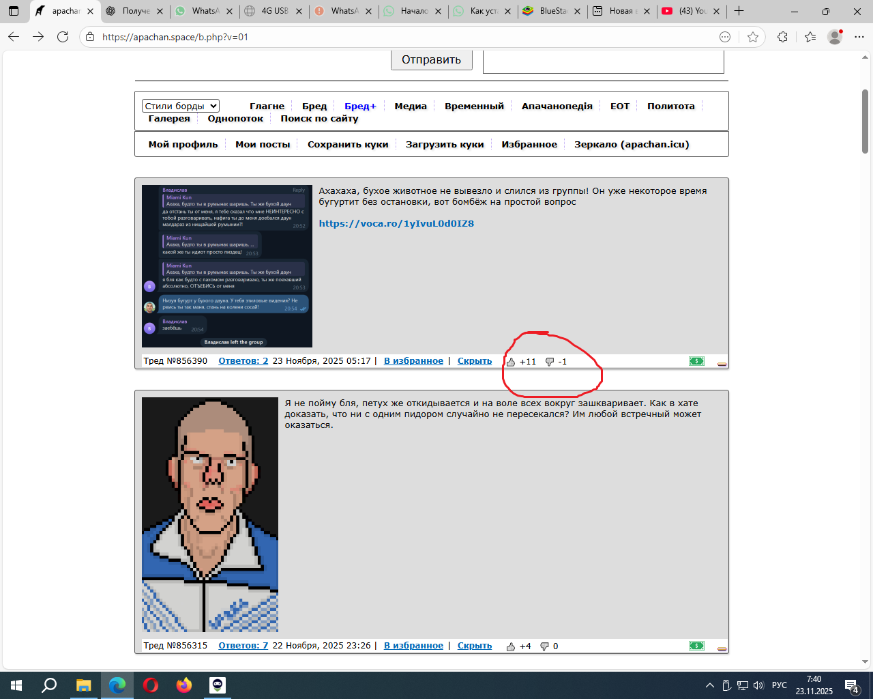Viewport: 873px width, 699px height.
Task: Upvote thread №856390 with thumbs-up icon
Action: click(511, 362)
